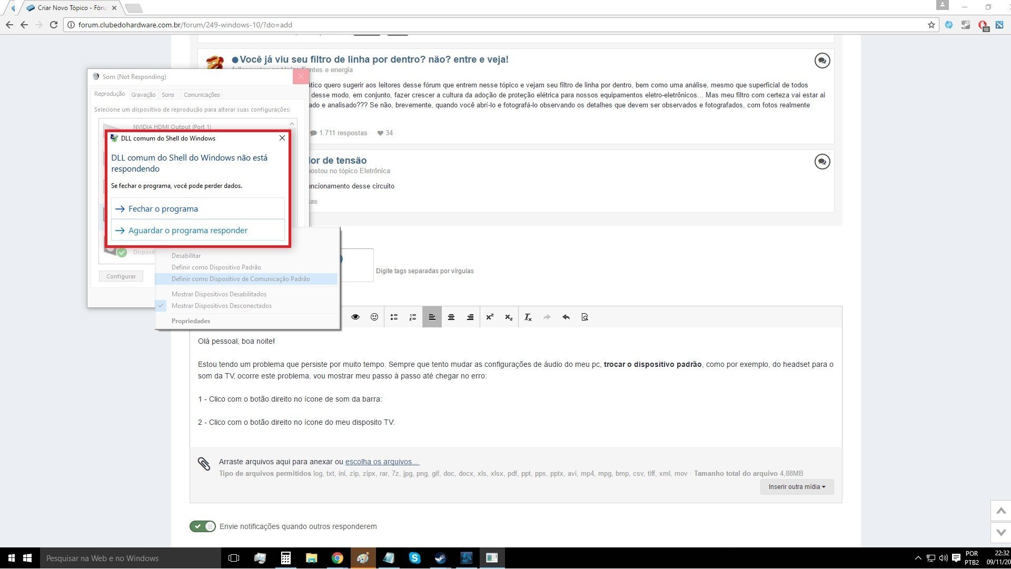Insert a bulleted list in the editor

click(394, 317)
